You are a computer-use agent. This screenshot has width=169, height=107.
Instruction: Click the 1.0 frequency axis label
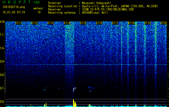pos(2,48)
